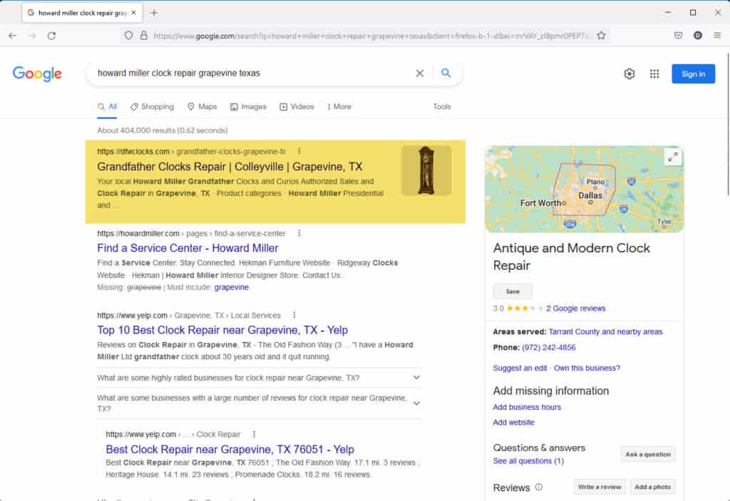Image resolution: width=730 pixels, height=501 pixels.
Task: Open See all questions (1) link
Action: (528, 461)
